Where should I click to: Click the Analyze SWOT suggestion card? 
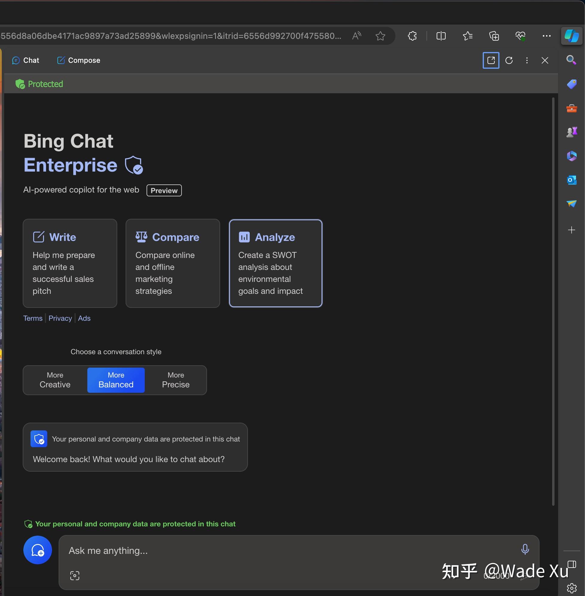coord(275,263)
